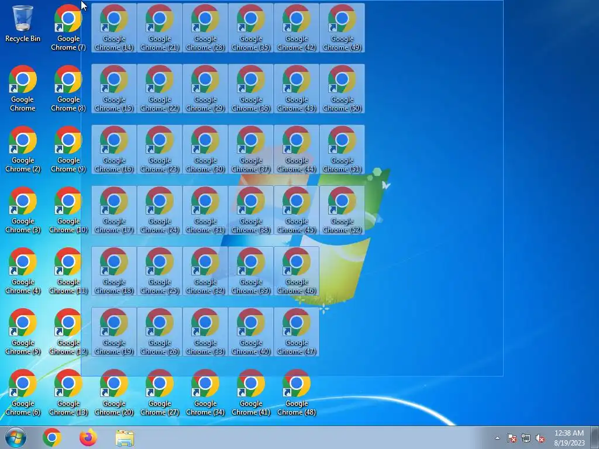Select the Google Chrome (35) shortcut
599x449 pixels.
click(250, 27)
